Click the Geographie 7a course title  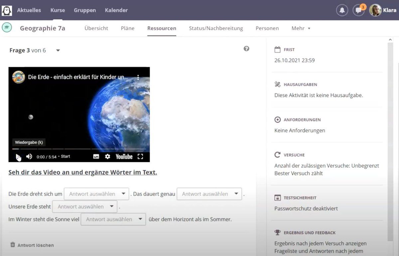(43, 28)
